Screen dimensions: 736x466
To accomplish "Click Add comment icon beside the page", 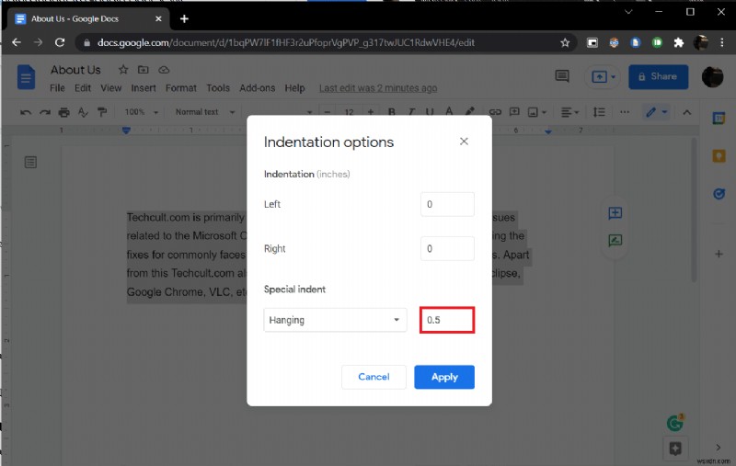I will [x=615, y=213].
